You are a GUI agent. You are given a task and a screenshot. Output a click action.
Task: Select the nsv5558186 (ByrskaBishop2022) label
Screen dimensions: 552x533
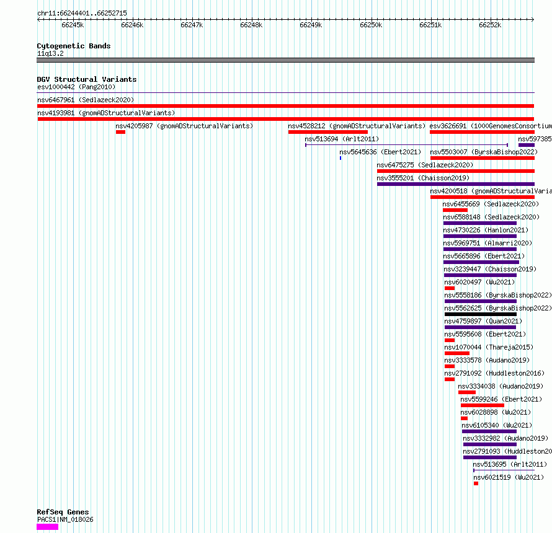click(498, 295)
